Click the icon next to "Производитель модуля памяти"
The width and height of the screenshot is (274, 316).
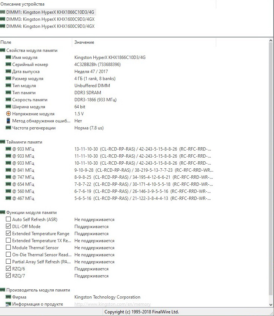[x=3, y=290]
